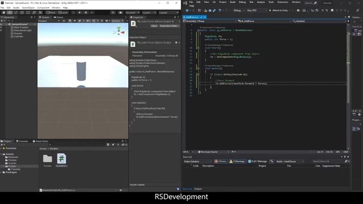Switch to the Console tab in Unity
Screen dimensions: 363x204
click(x=22, y=141)
